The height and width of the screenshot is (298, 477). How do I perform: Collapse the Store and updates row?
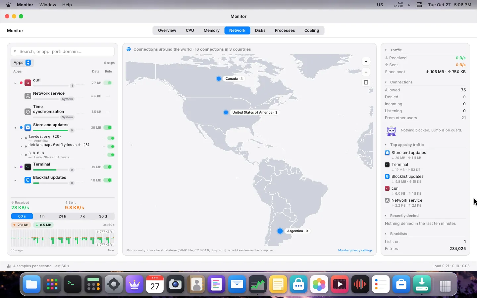coord(15,128)
